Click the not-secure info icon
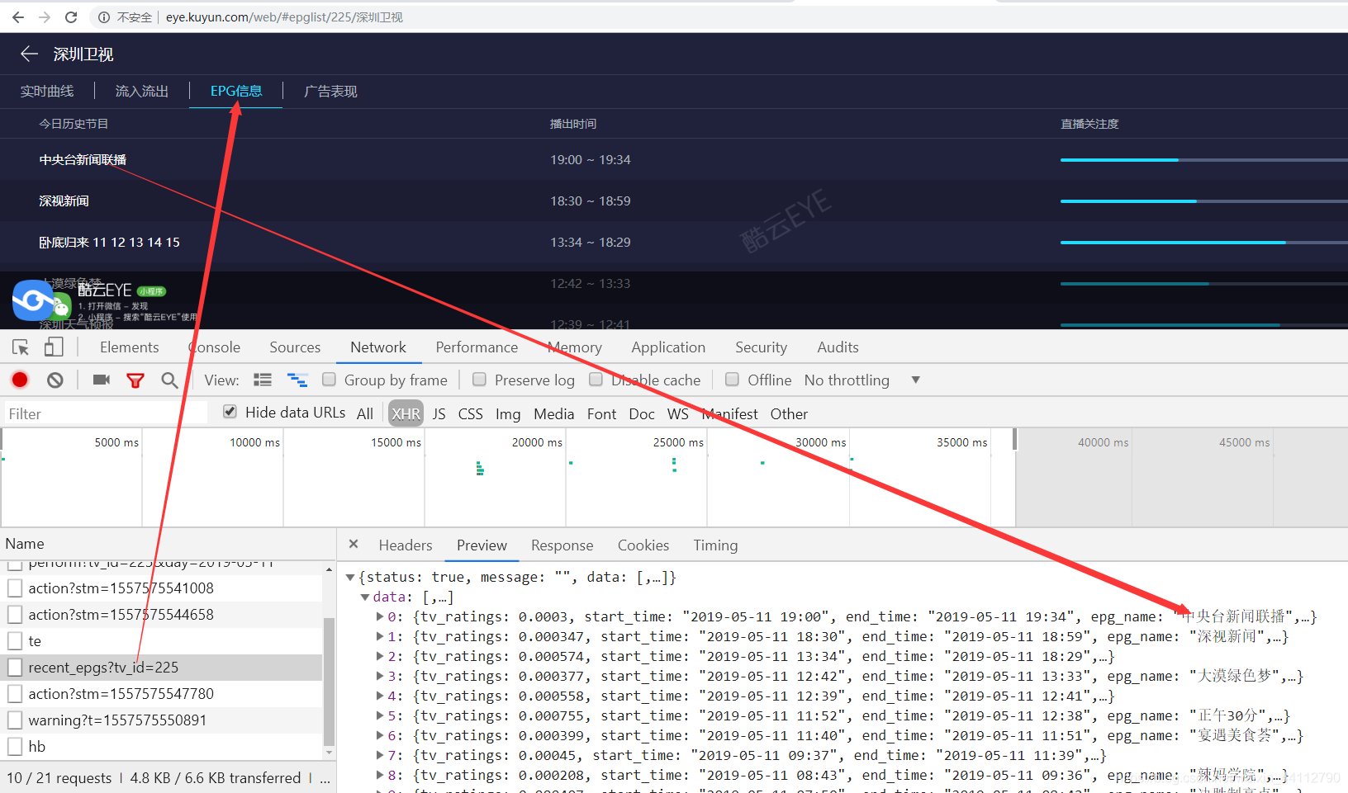 pos(104,17)
